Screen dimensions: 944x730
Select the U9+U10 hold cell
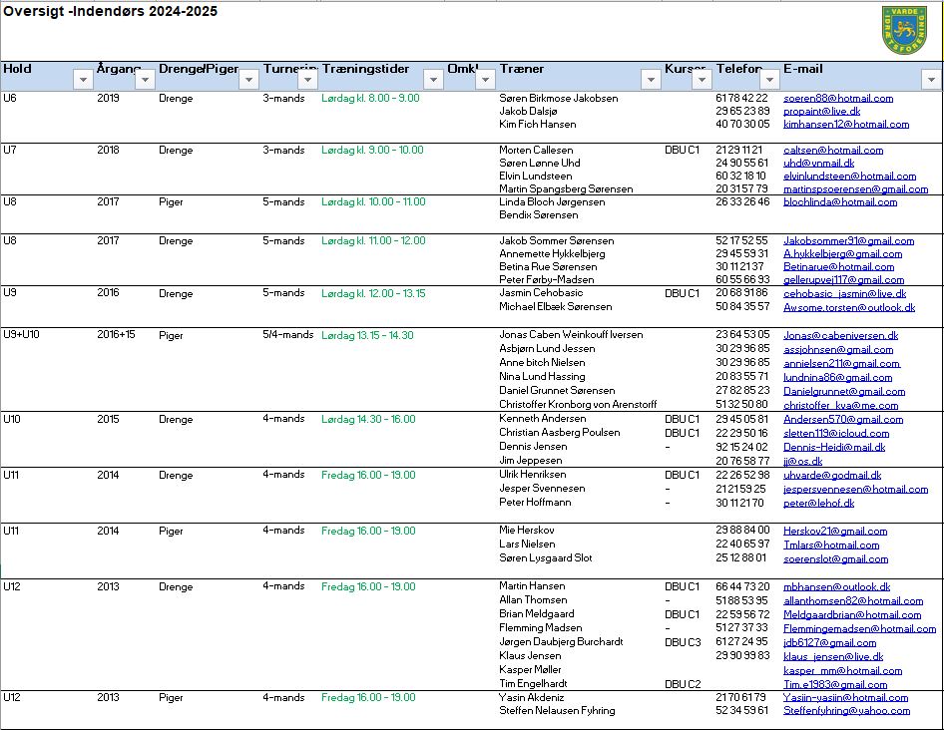click(x=21, y=335)
